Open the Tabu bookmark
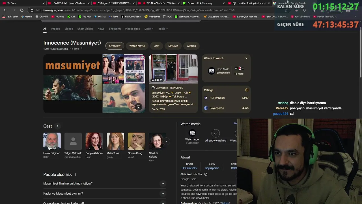362x204 pixels. (x=113, y=17)
